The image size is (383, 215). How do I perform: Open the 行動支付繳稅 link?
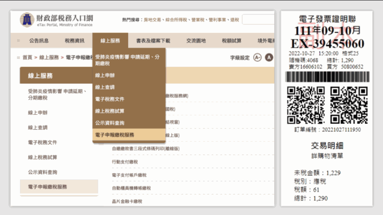pos(125,162)
